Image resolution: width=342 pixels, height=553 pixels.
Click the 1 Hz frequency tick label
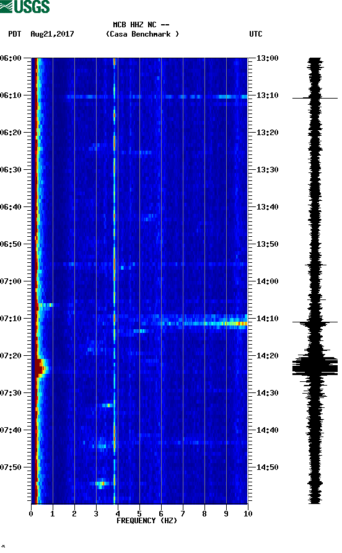point(53,514)
